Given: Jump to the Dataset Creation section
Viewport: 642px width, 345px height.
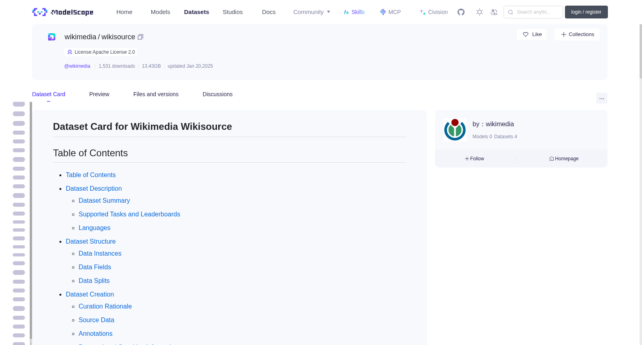Looking at the screenshot, I should click(x=90, y=295).
